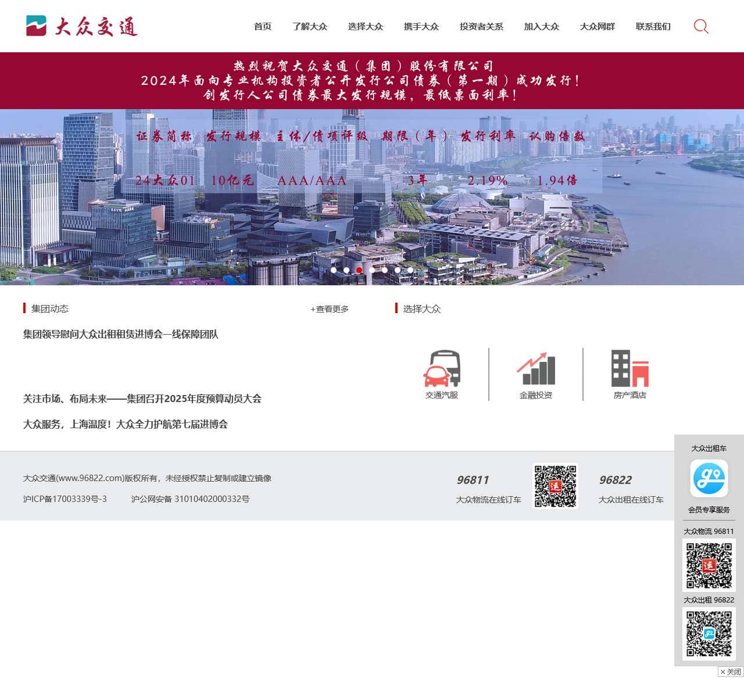Screen dimensions: 744x678
Task: Open article about 2025年度预算动员大会
Action: [142, 399]
